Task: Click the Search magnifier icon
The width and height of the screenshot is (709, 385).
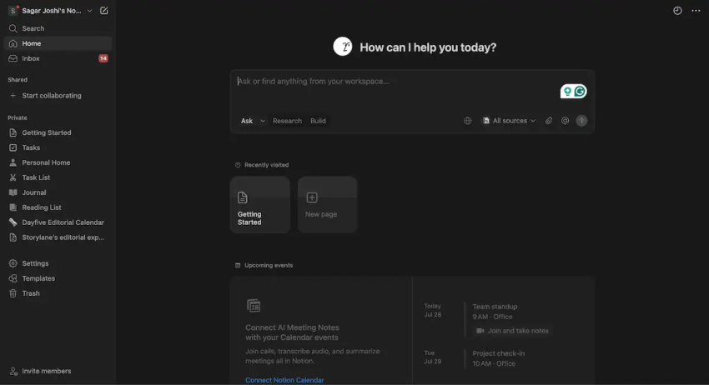Action: (13, 28)
